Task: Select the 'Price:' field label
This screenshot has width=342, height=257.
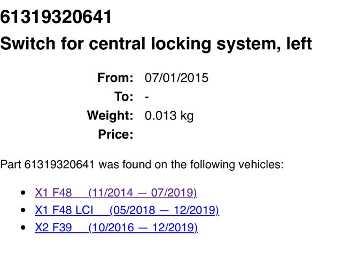Action: 115,134
